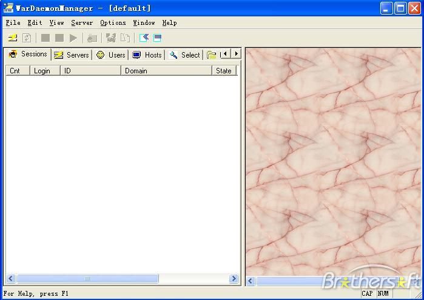Click the NUM indicator in status bar
424x300 pixels.
(x=383, y=293)
